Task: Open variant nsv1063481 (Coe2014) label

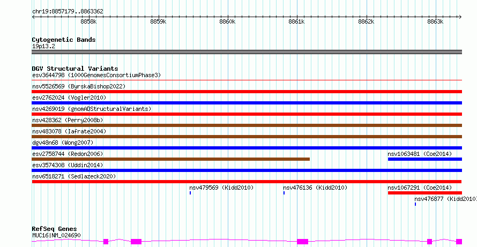Action: click(x=420, y=154)
